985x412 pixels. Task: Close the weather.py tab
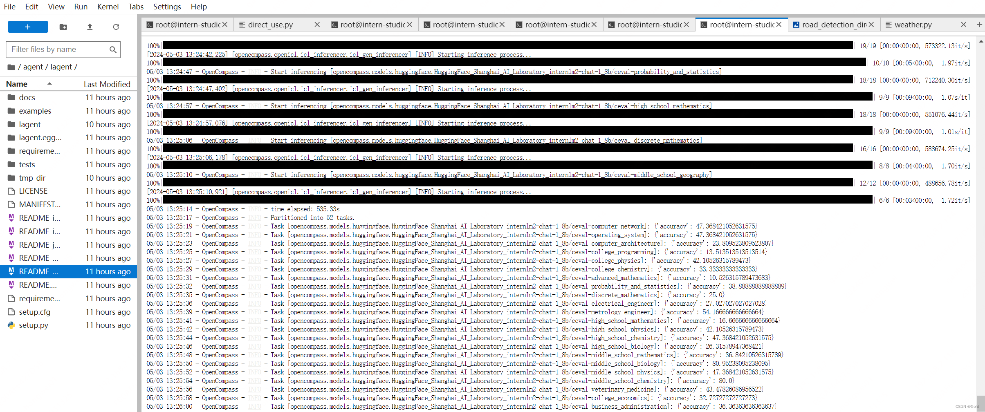(x=963, y=25)
